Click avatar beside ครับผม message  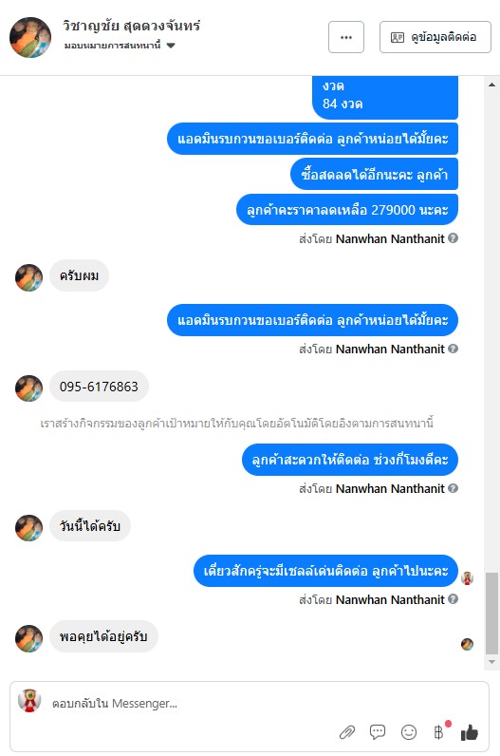pyautogui.click(x=28, y=277)
